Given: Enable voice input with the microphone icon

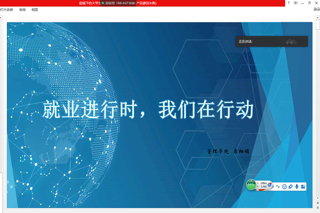Looking at the screenshot, I should tap(297, 186).
